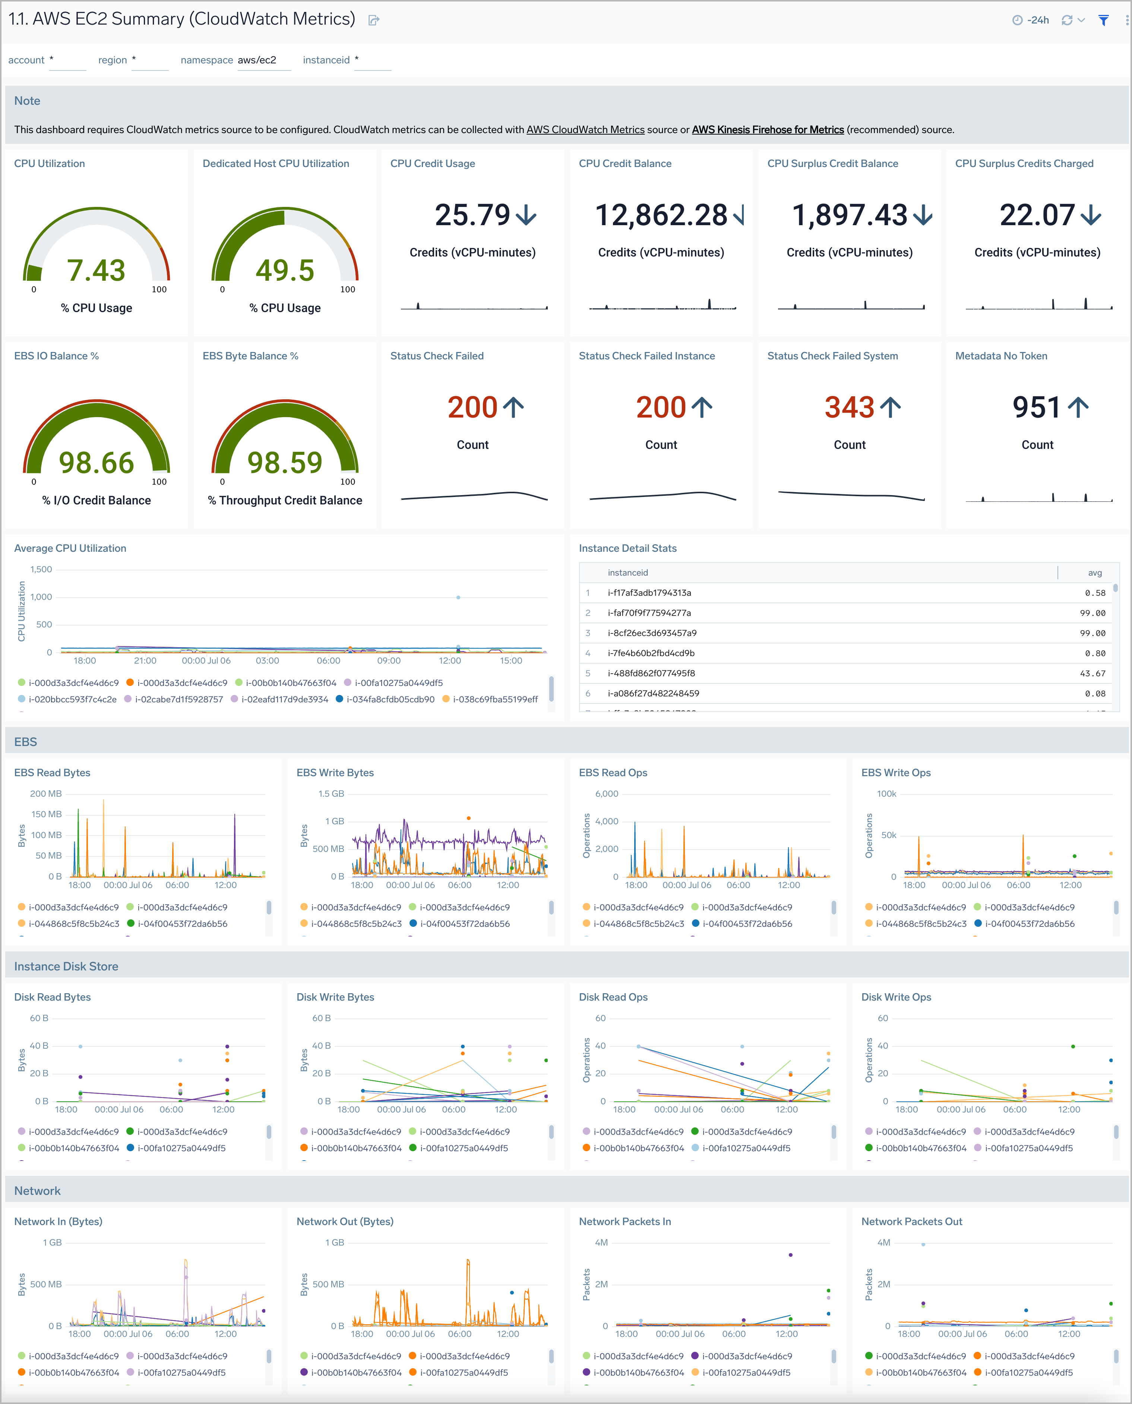Toggle series i-02cabe7d1f5928757 in Average CPU Utilization legend
Image resolution: width=1132 pixels, height=1404 pixels.
tap(174, 699)
